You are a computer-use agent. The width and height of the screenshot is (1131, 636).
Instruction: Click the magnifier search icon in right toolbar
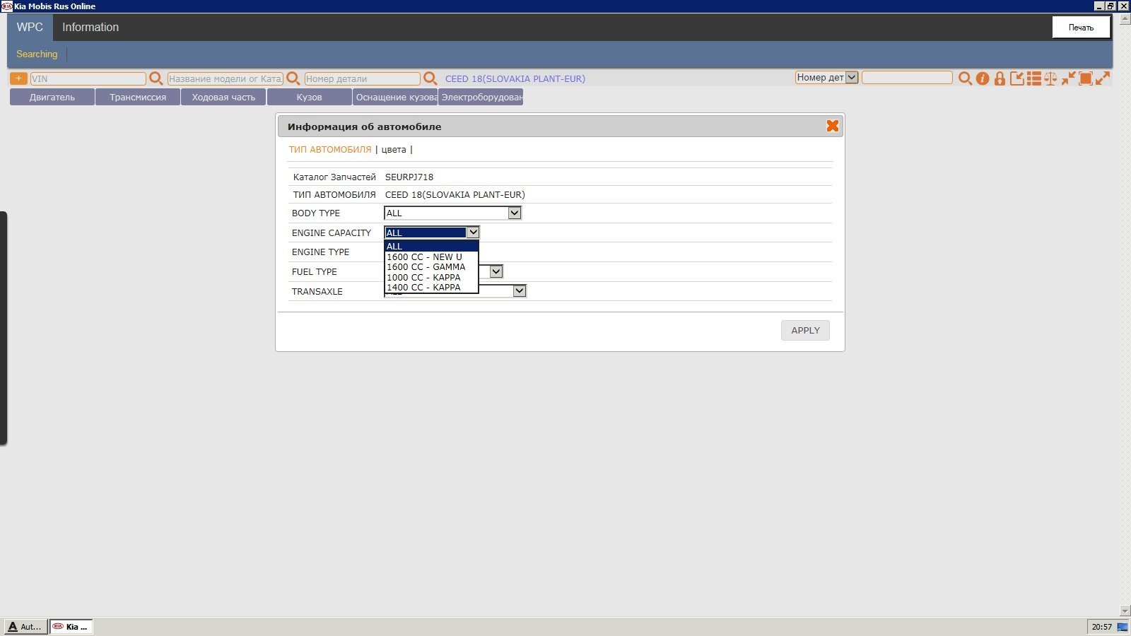pos(965,78)
